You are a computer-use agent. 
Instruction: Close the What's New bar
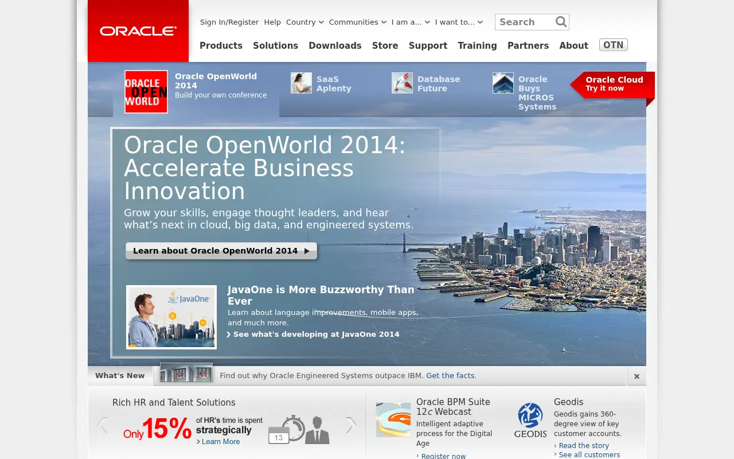(637, 376)
